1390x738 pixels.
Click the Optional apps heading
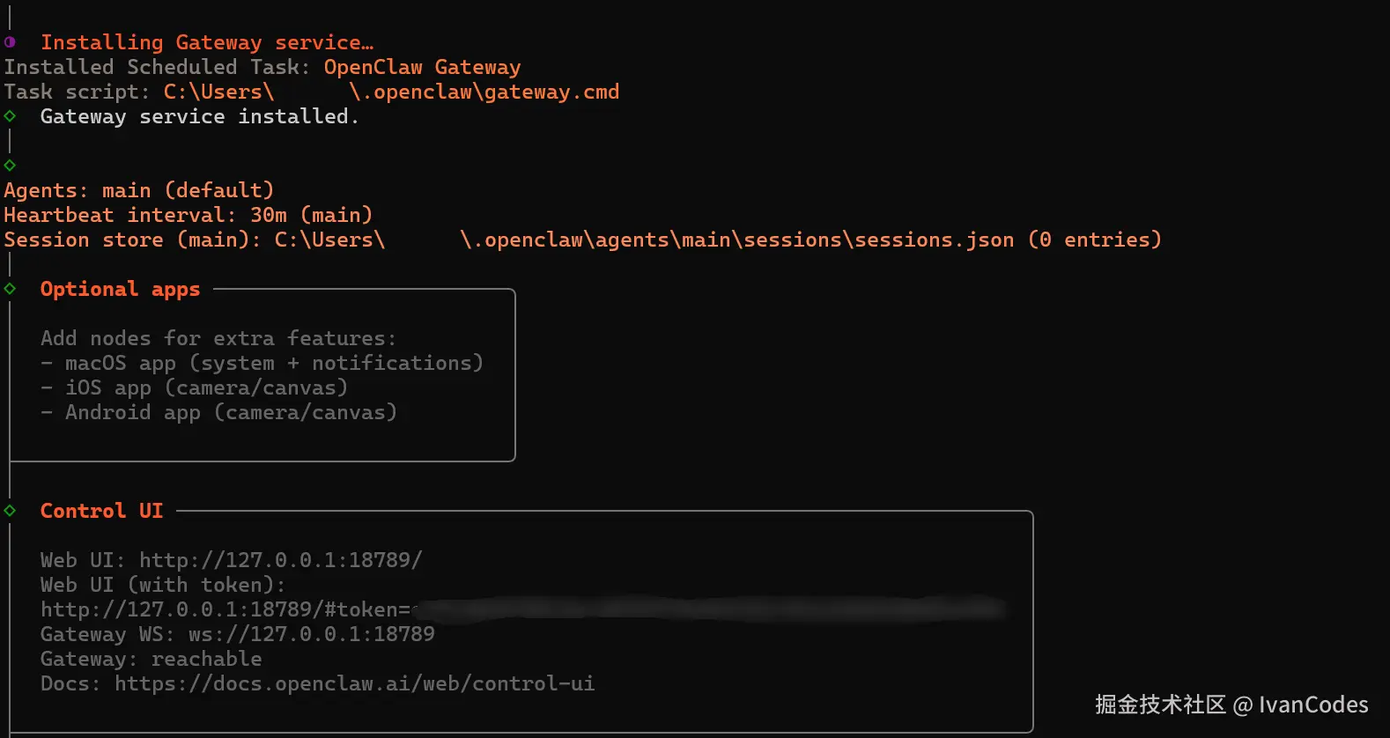[120, 289]
